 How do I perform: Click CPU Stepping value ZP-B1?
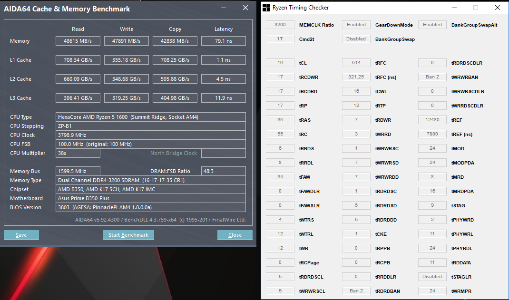pos(151,126)
